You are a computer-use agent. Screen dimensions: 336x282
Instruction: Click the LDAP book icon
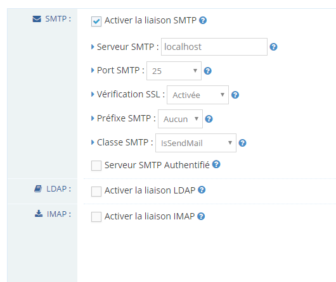pyautogui.click(x=38, y=189)
